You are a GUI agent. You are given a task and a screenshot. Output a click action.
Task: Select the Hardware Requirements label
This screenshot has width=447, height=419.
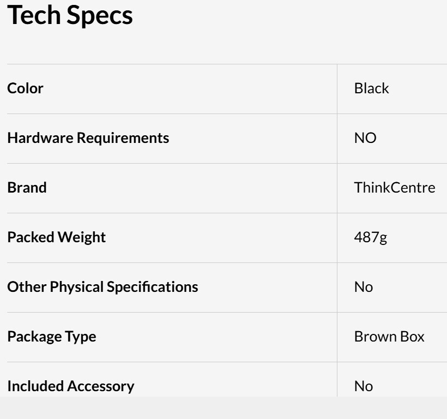click(x=88, y=138)
